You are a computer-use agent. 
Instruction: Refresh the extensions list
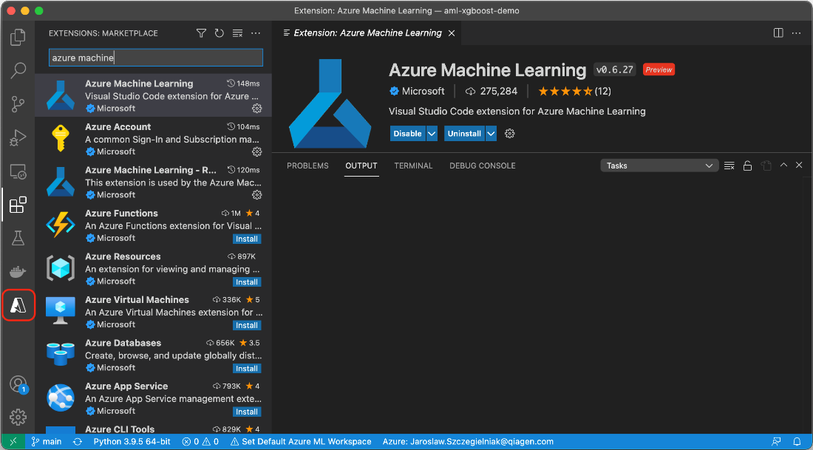(x=220, y=33)
